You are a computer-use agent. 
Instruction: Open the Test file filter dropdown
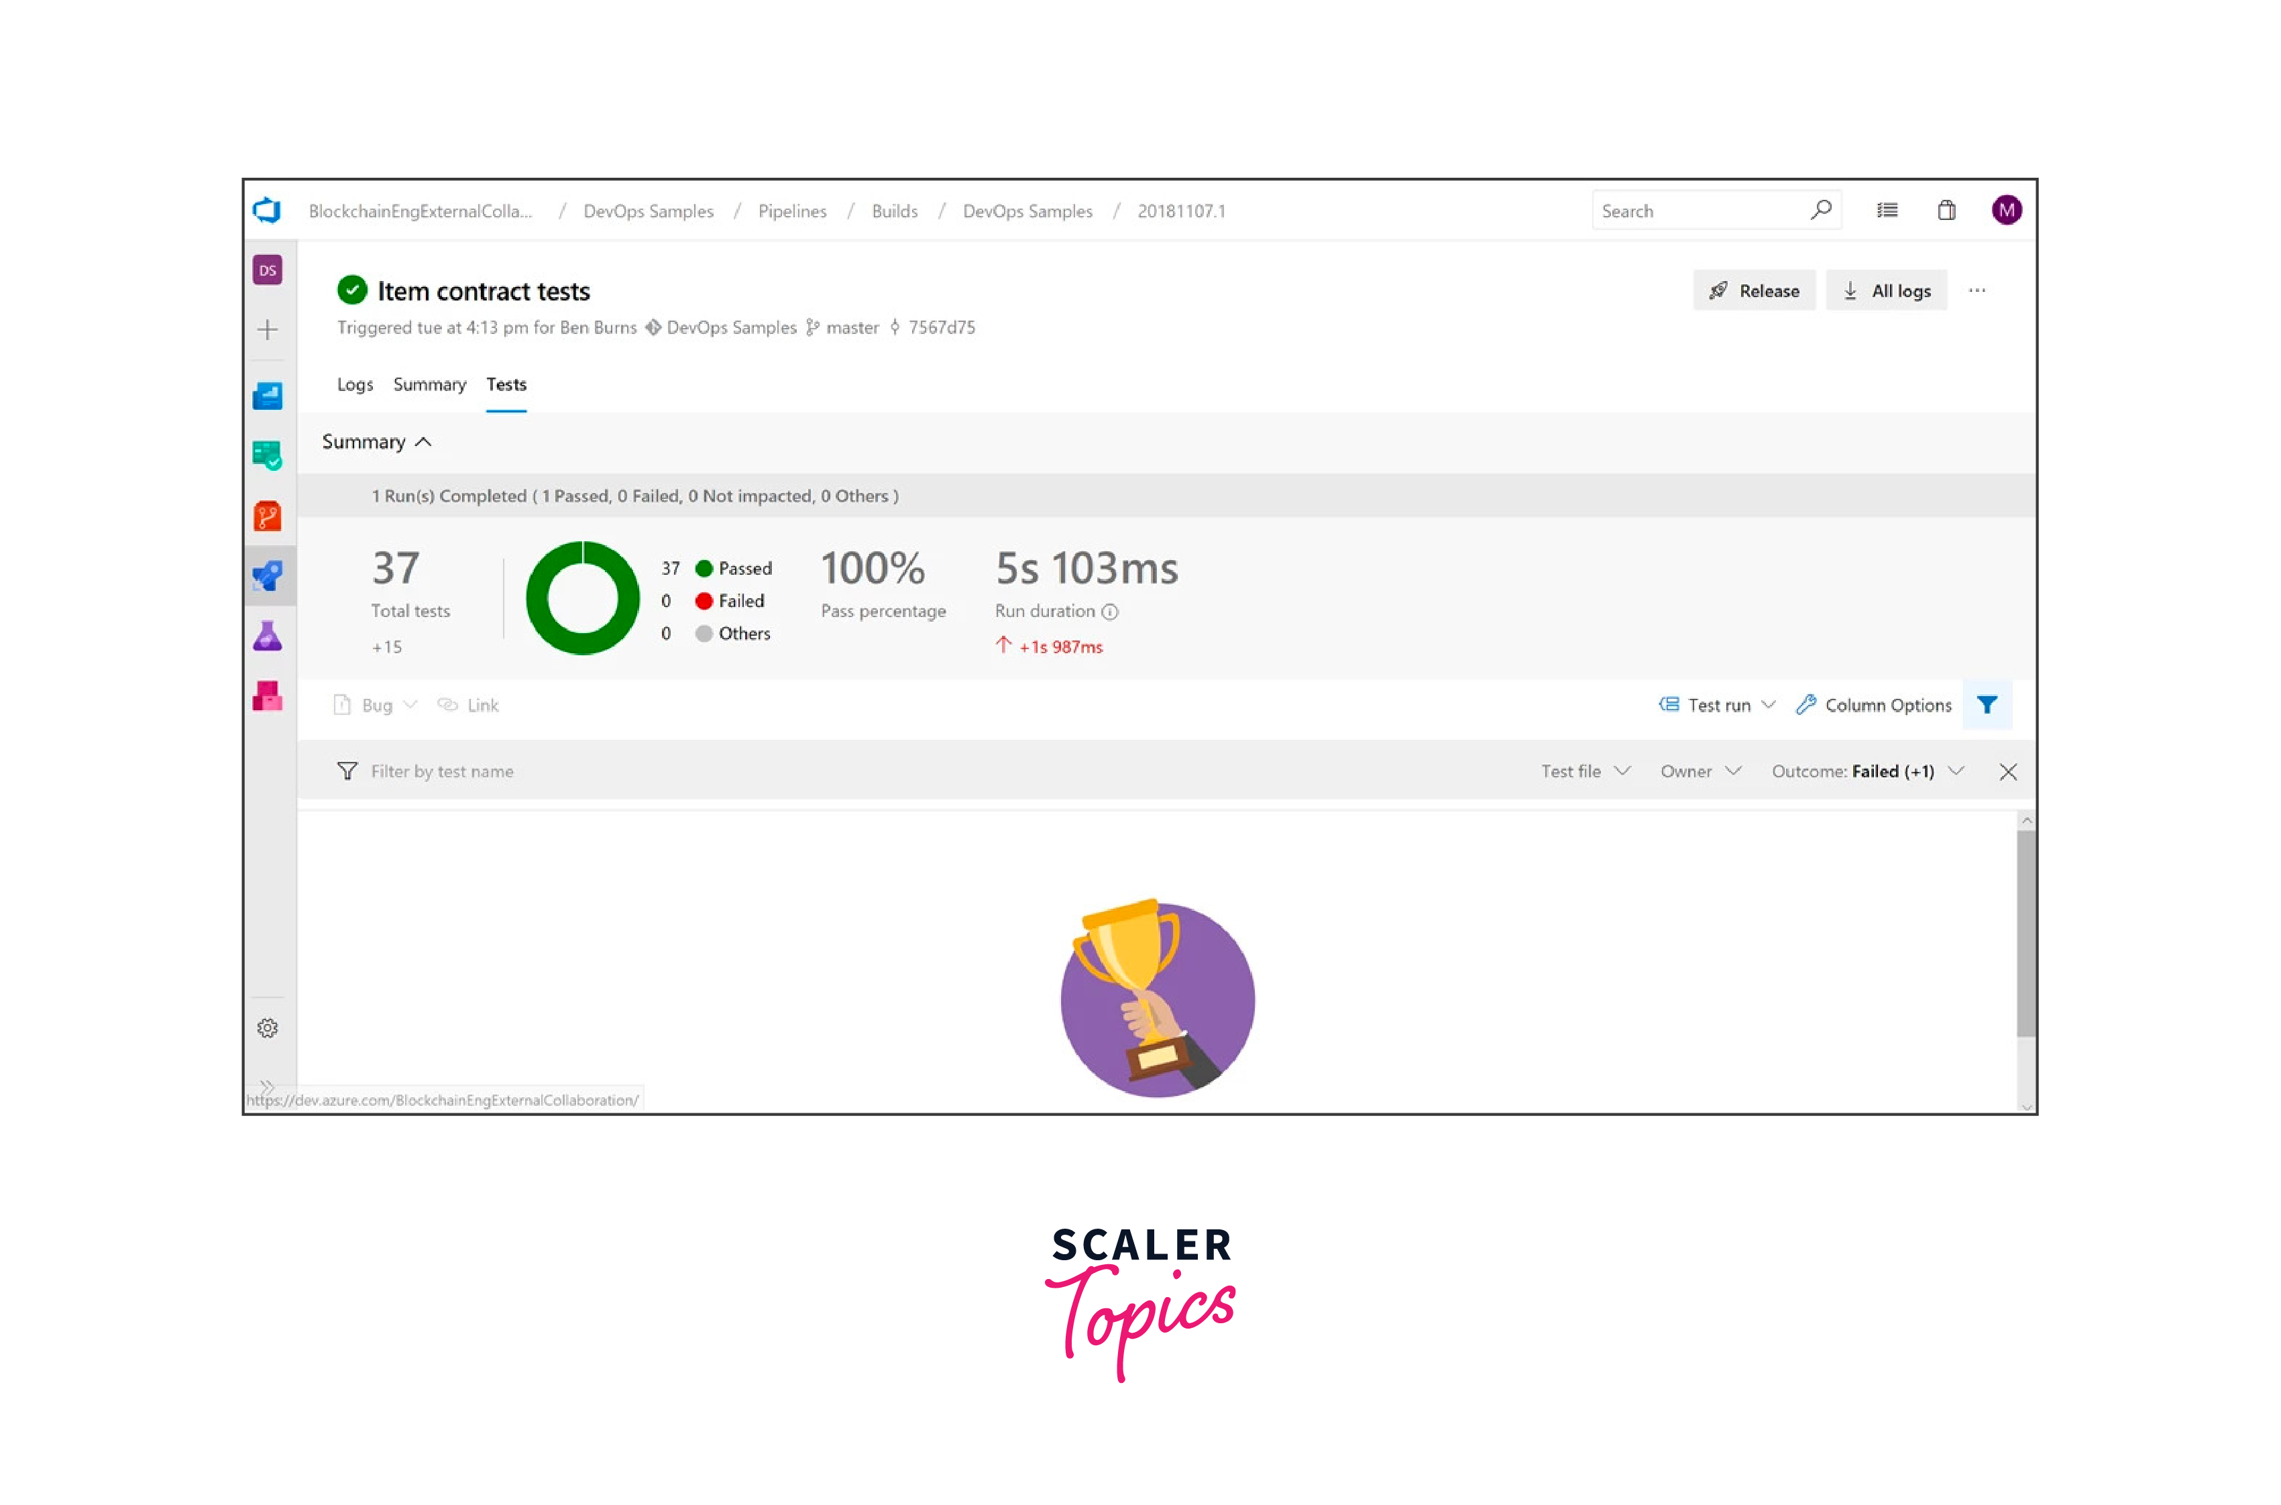pos(1585,772)
